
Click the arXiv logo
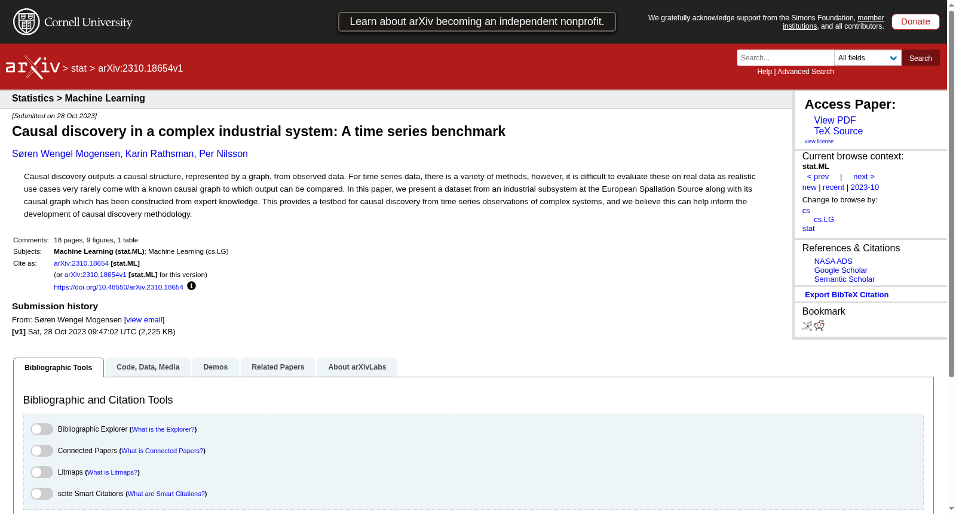pyautogui.click(x=33, y=67)
